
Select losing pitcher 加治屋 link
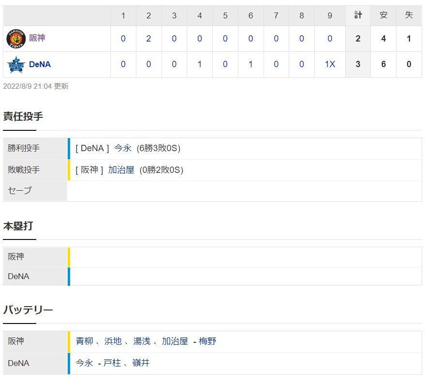coord(121,170)
